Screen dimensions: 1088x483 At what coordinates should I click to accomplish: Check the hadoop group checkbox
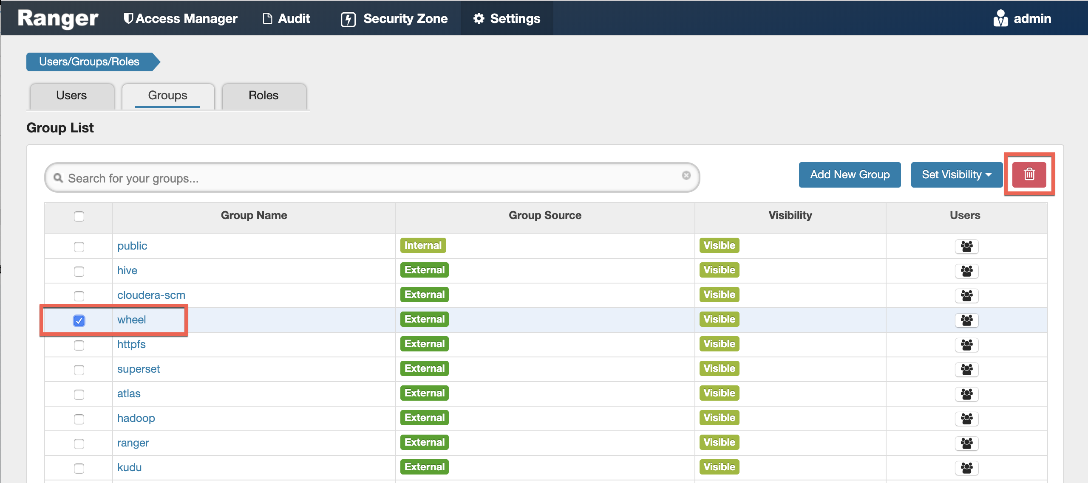[79, 419]
